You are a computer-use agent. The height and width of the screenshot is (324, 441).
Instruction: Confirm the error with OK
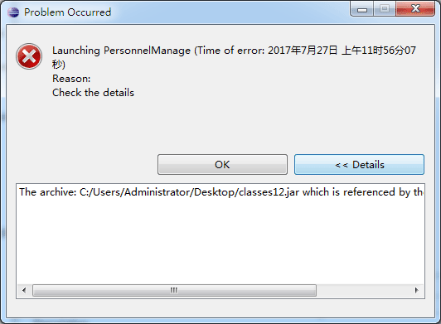pos(222,165)
